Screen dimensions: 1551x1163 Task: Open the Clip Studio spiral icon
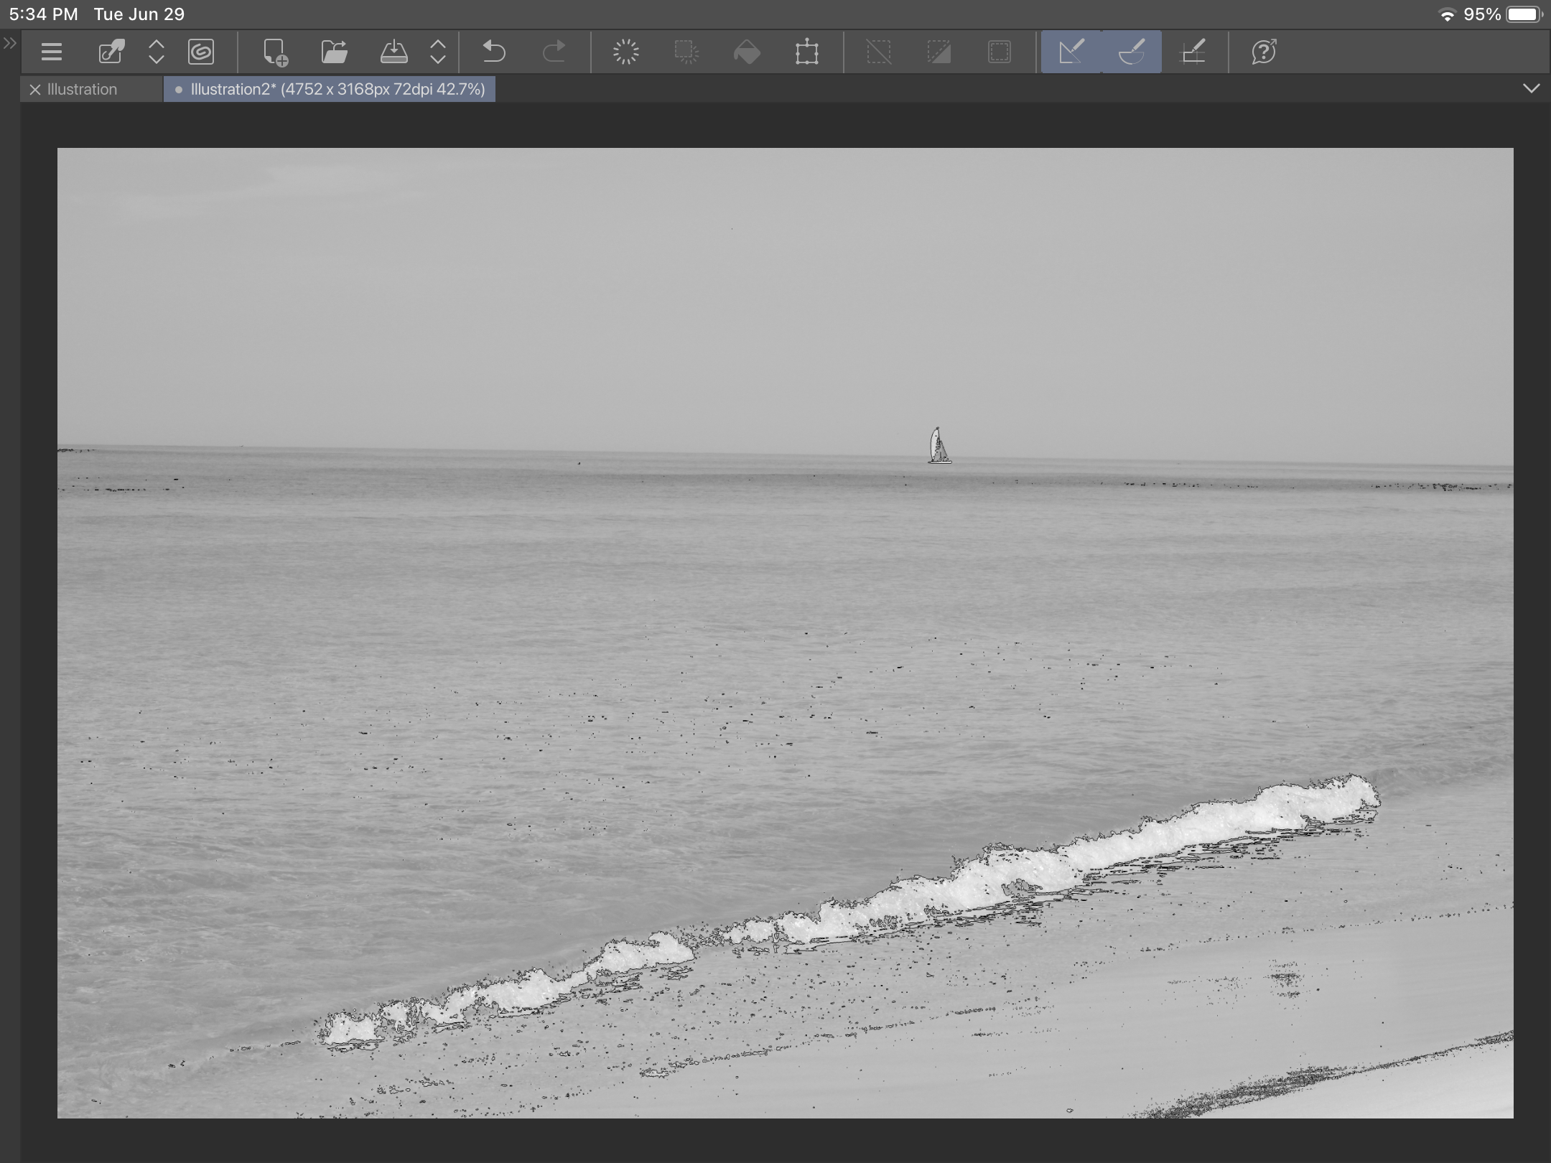pos(201,52)
